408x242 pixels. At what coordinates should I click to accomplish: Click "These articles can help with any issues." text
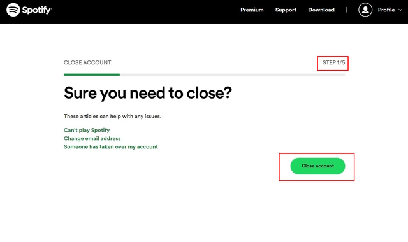[112, 116]
